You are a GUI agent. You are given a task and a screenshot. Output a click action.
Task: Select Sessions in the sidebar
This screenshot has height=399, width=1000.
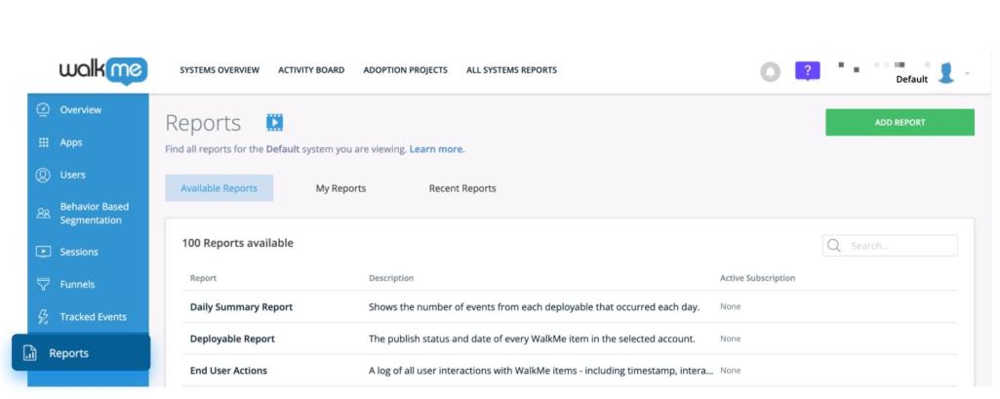coord(78,252)
